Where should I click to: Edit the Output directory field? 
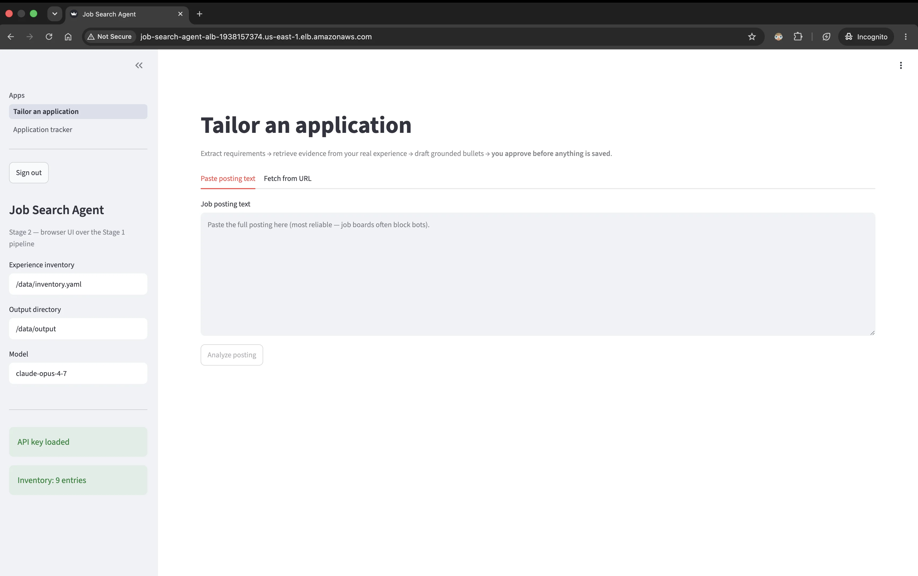point(78,329)
